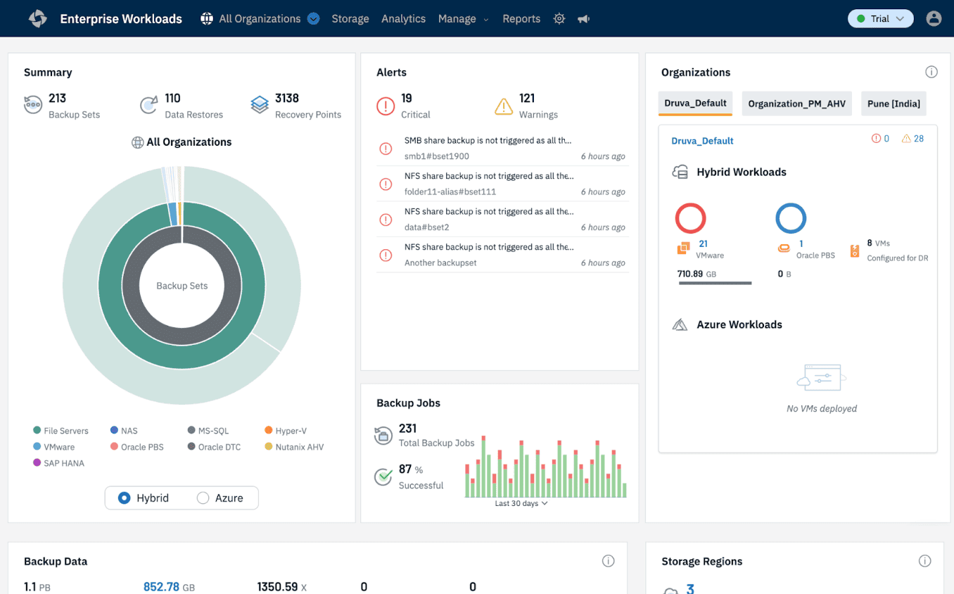
Task: Open the announcements megaphone icon in top bar
Action: [583, 18]
